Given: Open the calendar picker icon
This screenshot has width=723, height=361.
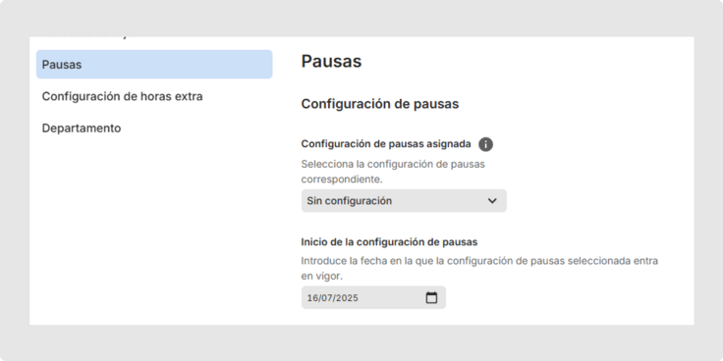Looking at the screenshot, I should coord(431,297).
